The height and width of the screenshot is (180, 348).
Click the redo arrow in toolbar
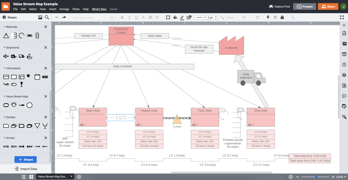click(64, 17)
